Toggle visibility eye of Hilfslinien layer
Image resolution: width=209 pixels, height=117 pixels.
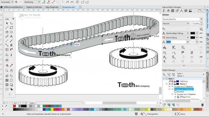(x=170, y=81)
